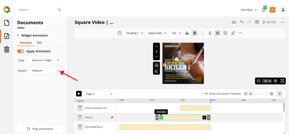Open the comments icon
Viewport: 289px width, 134px height.
(257, 22)
